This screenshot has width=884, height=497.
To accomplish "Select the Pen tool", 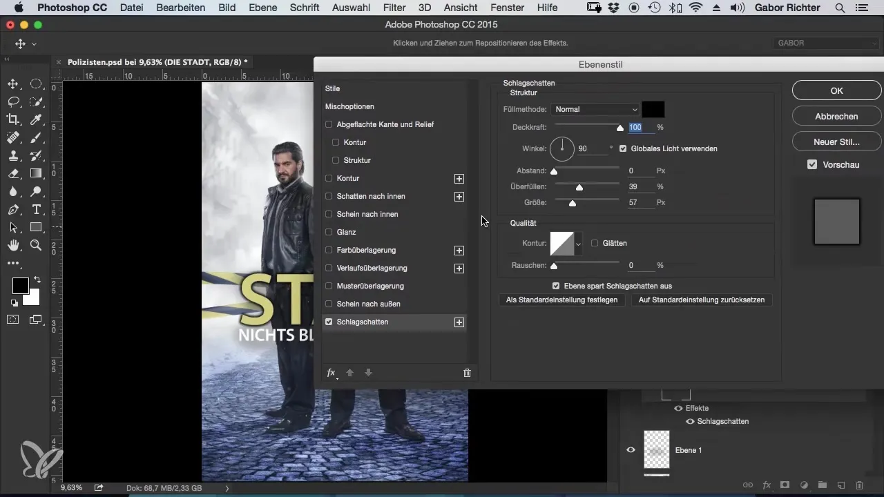I will tap(12, 209).
